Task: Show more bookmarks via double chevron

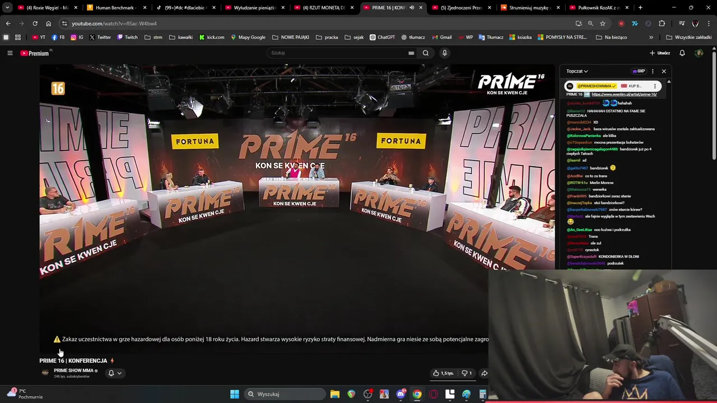Action: (651, 38)
